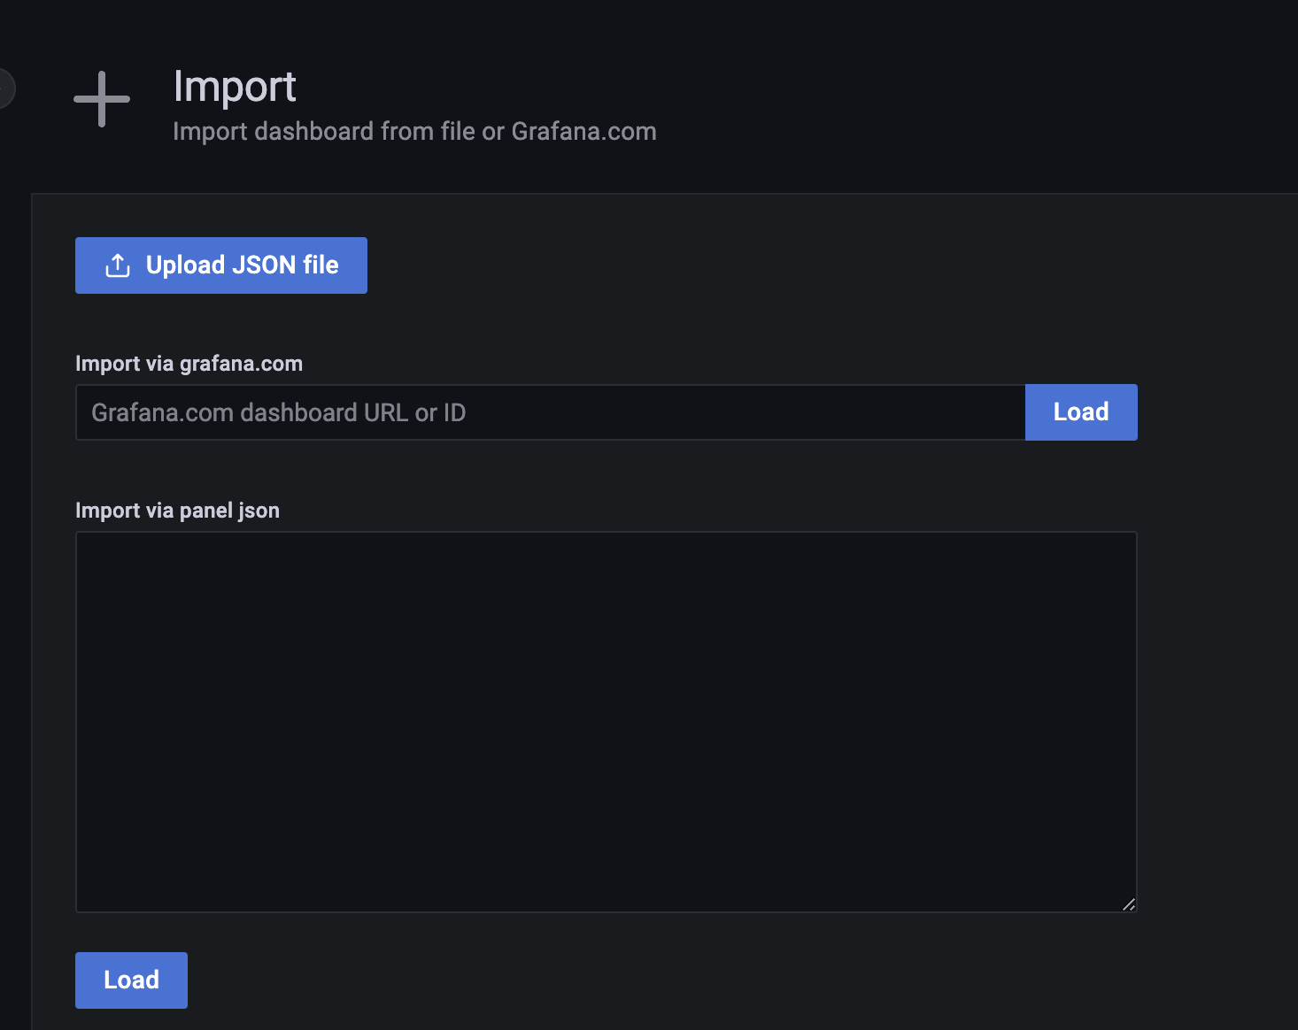Click the large Import page heading
The width and height of the screenshot is (1298, 1030).
tap(235, 87)
